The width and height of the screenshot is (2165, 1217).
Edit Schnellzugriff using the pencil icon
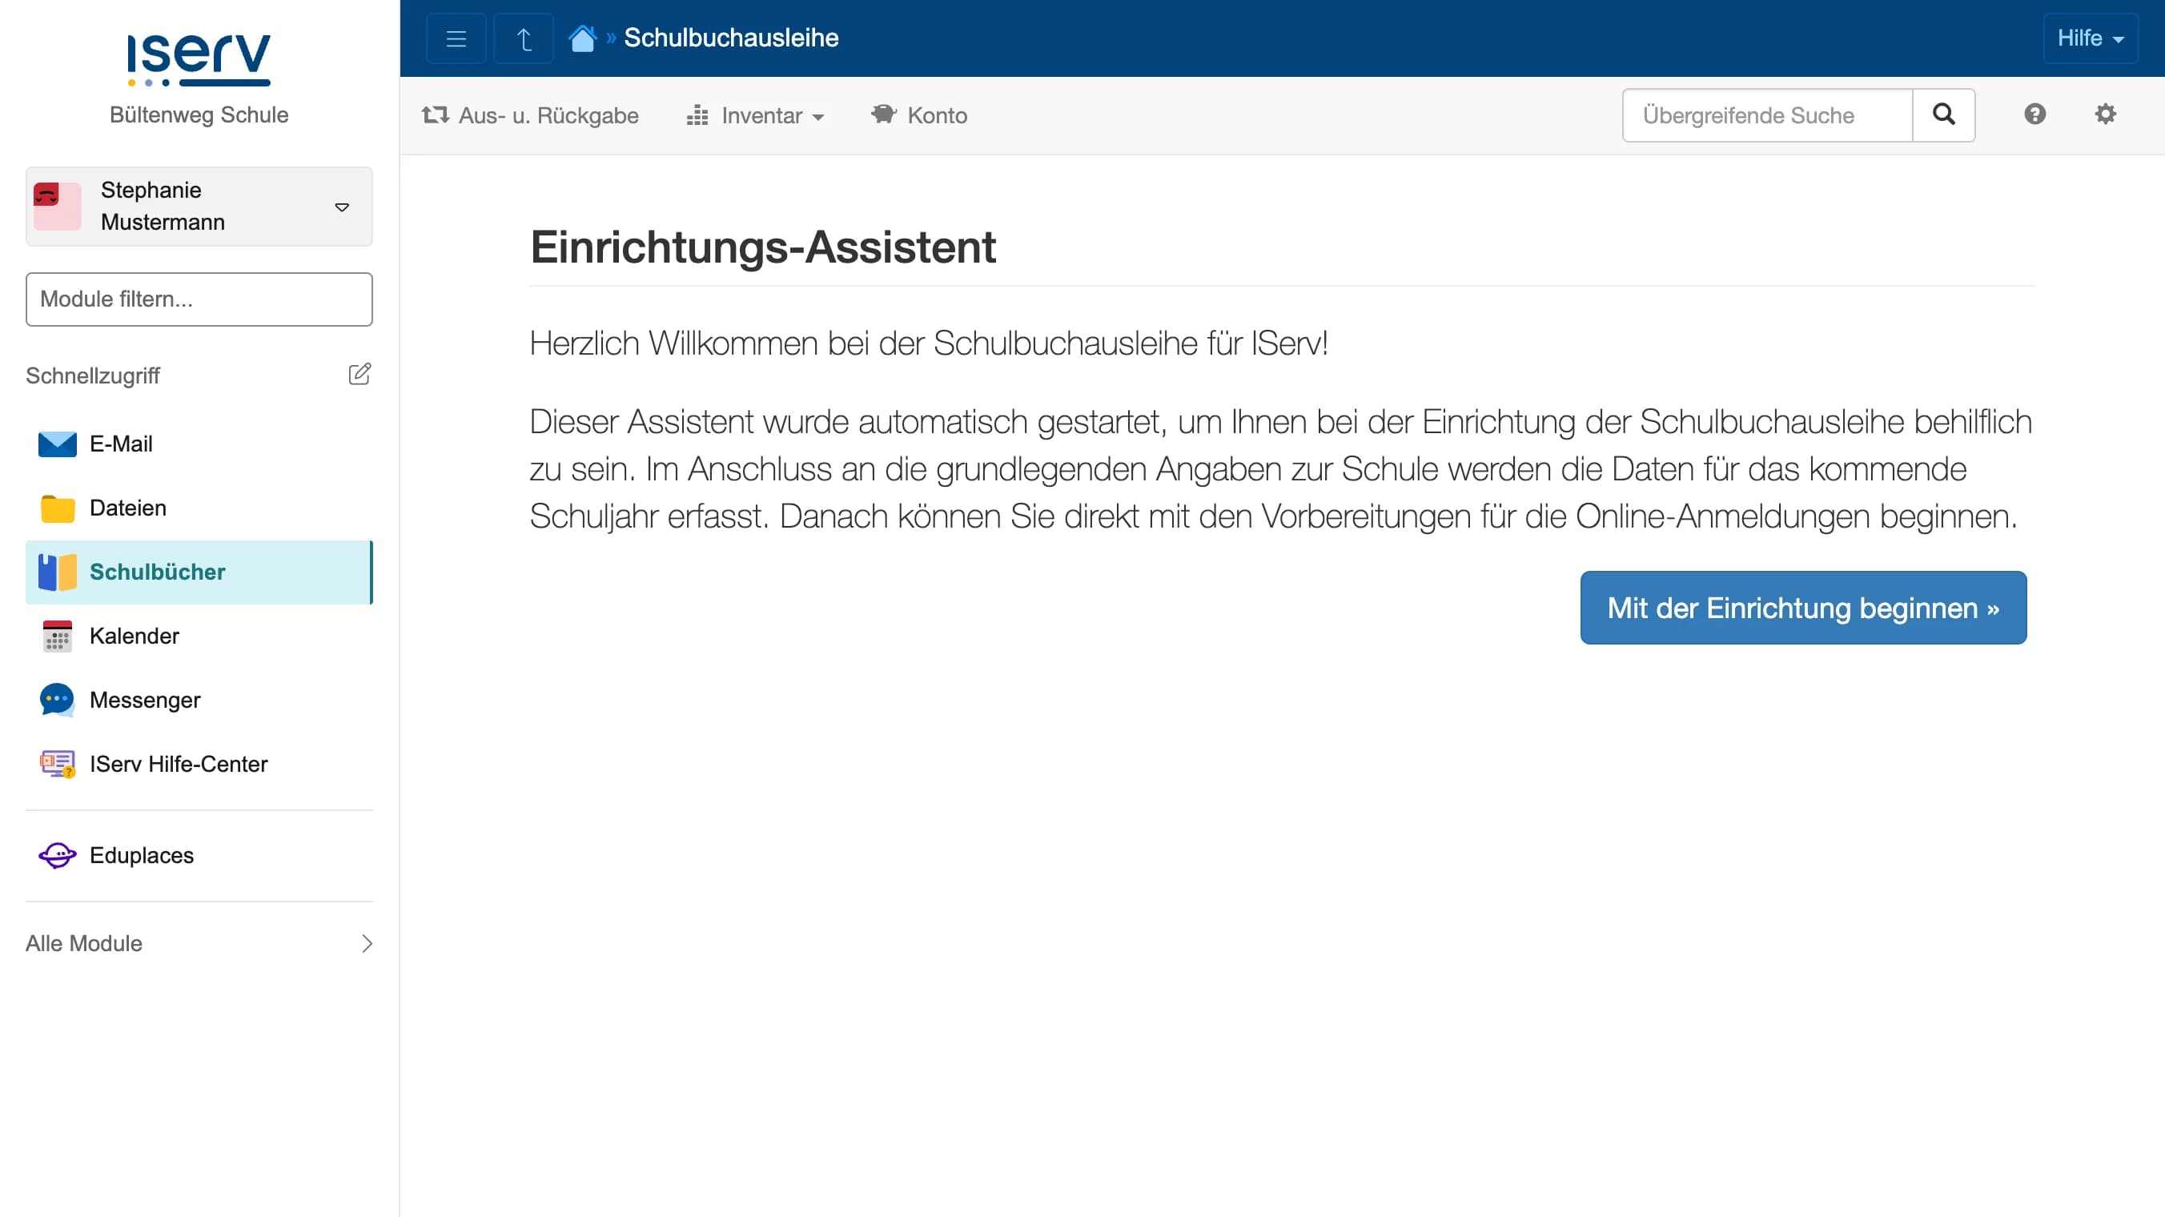tap(359, 374)
